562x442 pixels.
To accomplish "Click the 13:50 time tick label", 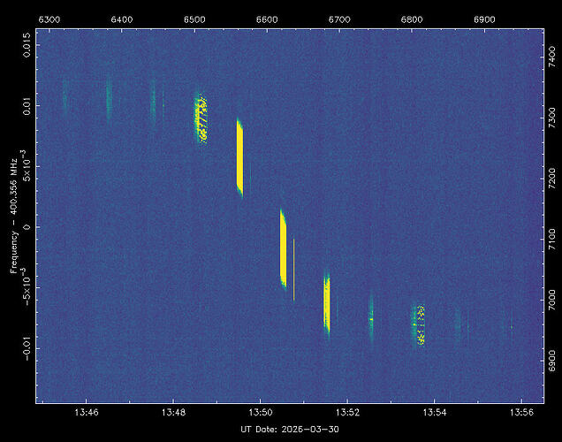I will (261, 413).
